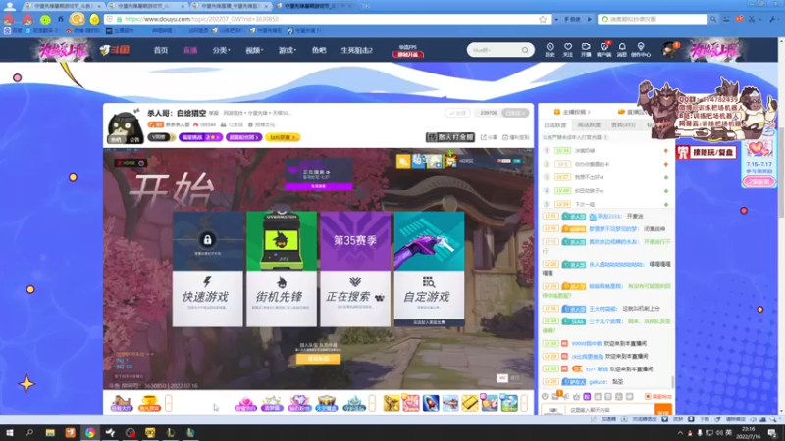Screen dimensions: 785x441
Task: Click the pink heart card gift icon
Action: tap(411, 403)
